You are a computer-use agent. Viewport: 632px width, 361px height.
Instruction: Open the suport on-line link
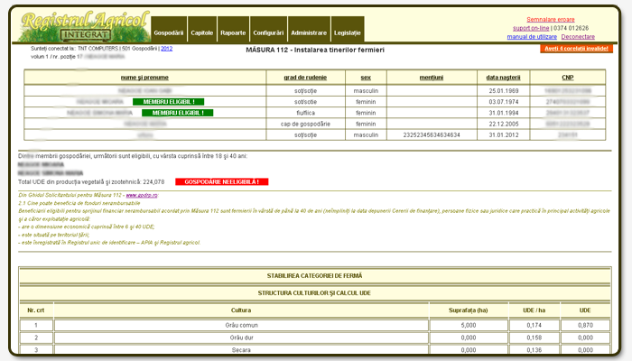pos(531,28)
